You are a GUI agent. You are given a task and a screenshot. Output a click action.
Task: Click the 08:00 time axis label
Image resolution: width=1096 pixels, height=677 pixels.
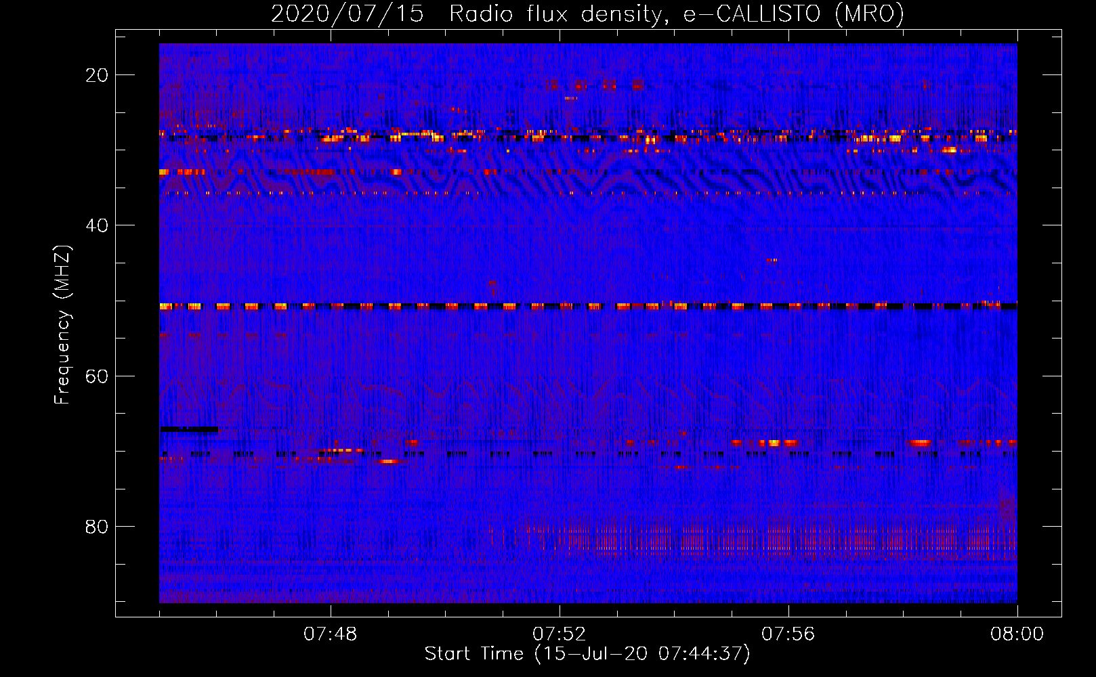1017,634
